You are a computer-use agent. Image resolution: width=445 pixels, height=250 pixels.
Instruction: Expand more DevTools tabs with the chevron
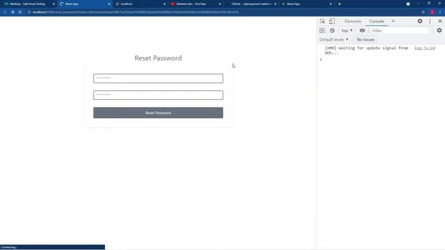coord(393,22)
